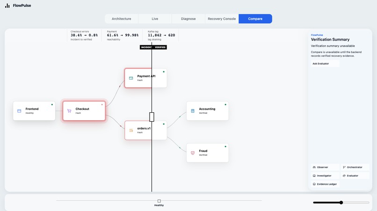Select the Checkout node card
377x211 pixels.
click(84, 111)
